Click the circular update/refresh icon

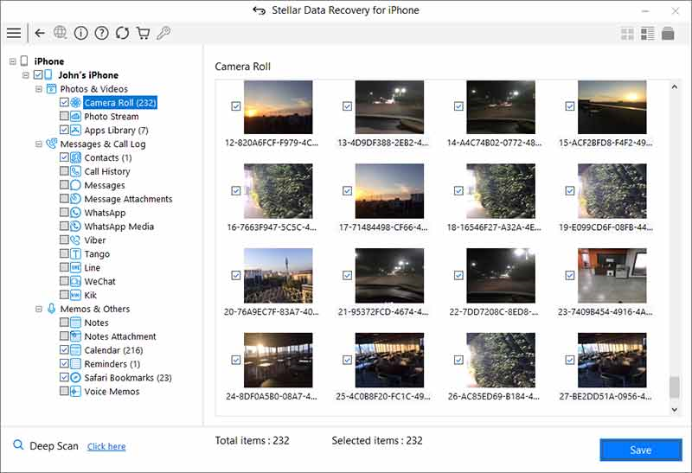(x=122, y=33)
